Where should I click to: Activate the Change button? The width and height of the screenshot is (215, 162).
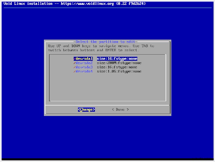[86, 110]
